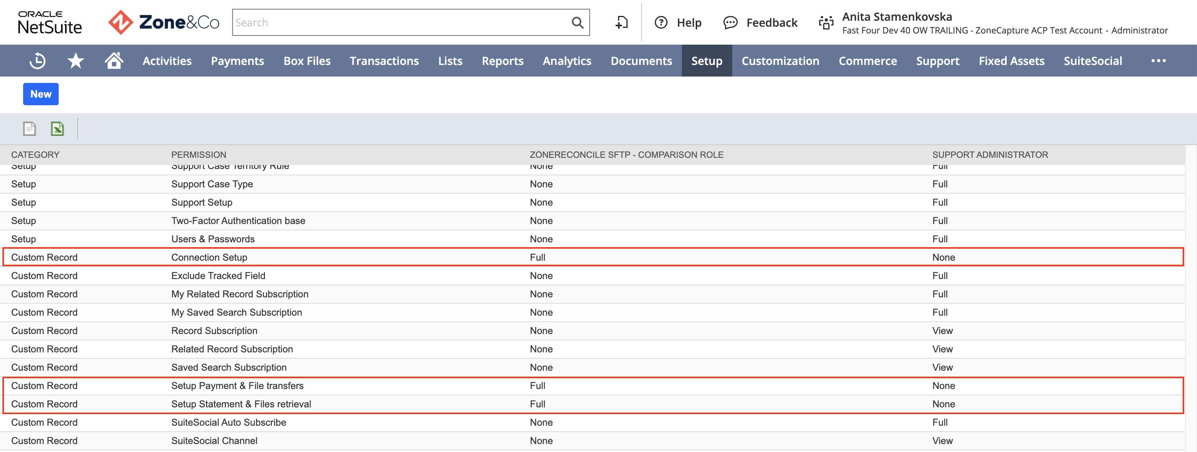This screenshot has width=1197, height=452.
Task: Open the Transactions menu
Action: click(x=384, y=60)
